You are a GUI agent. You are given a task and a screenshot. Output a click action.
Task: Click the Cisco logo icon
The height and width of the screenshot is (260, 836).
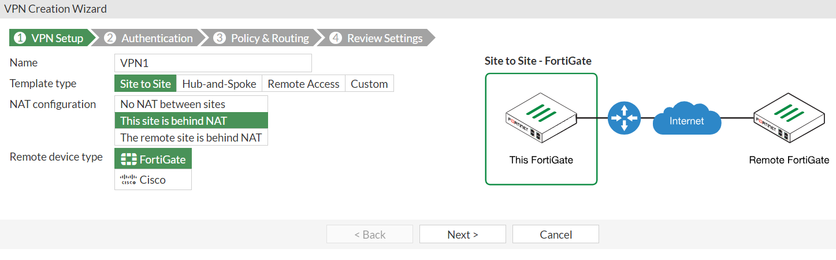point(128,180)
